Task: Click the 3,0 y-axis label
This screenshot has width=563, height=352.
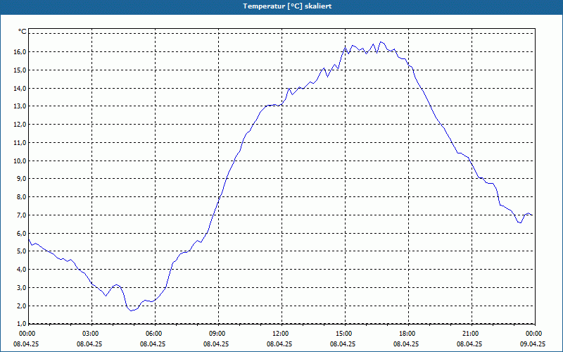Action: pos(22,288)
